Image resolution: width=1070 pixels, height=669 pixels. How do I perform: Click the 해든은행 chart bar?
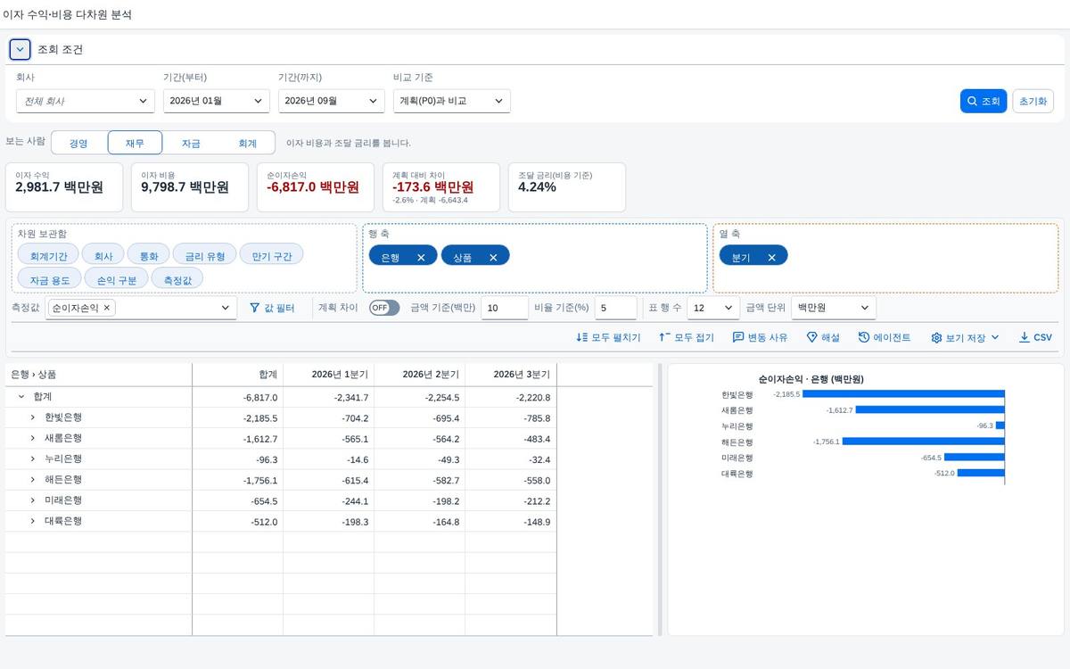coord(924,441)
